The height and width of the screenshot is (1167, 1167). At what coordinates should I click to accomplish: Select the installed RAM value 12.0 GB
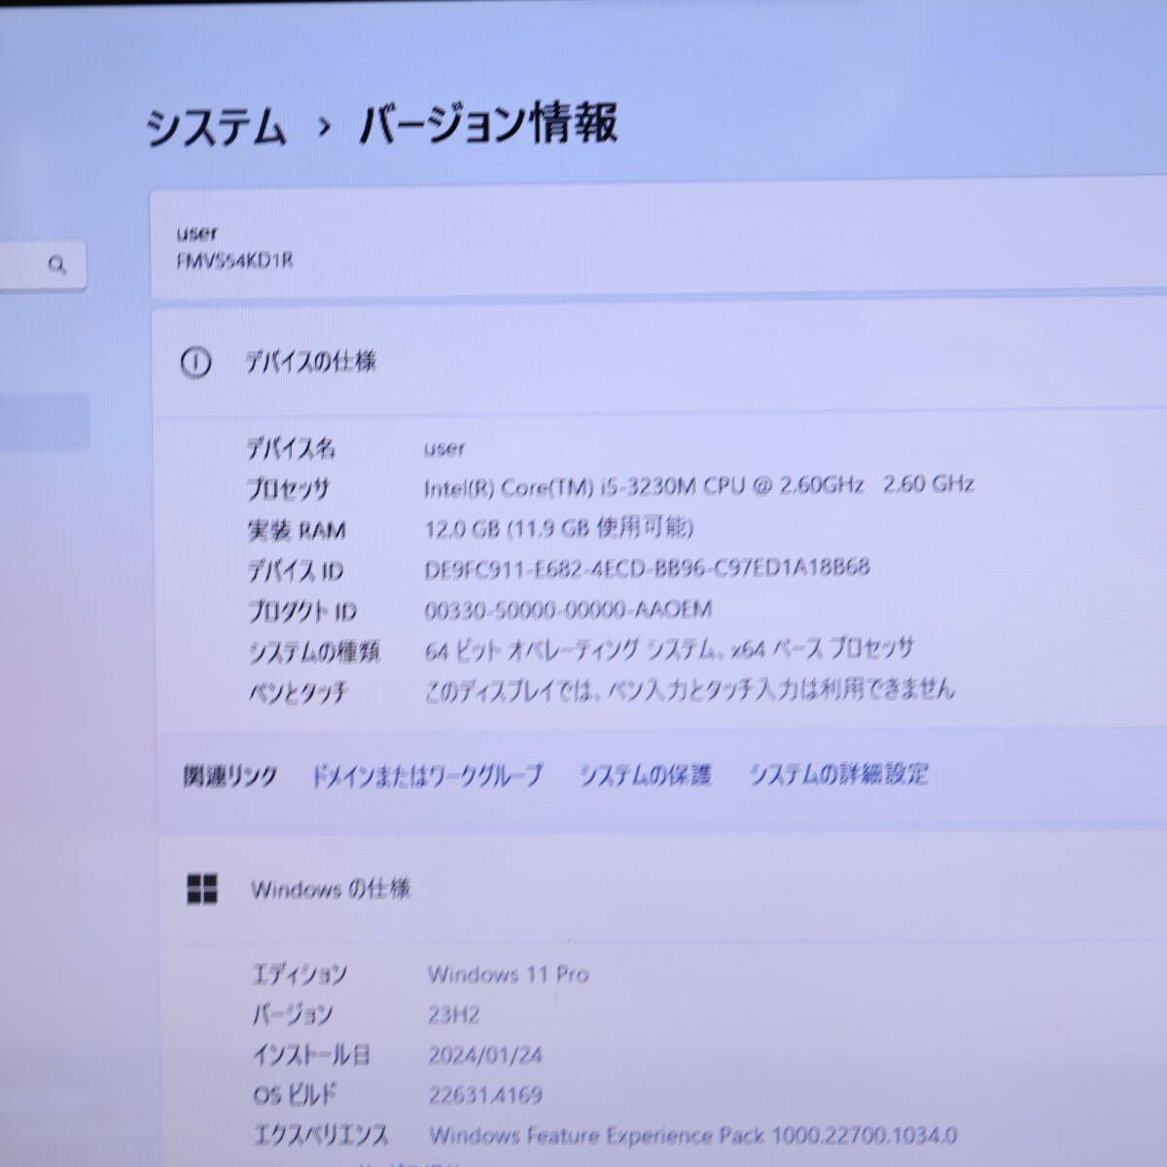(x=558, y=527)
